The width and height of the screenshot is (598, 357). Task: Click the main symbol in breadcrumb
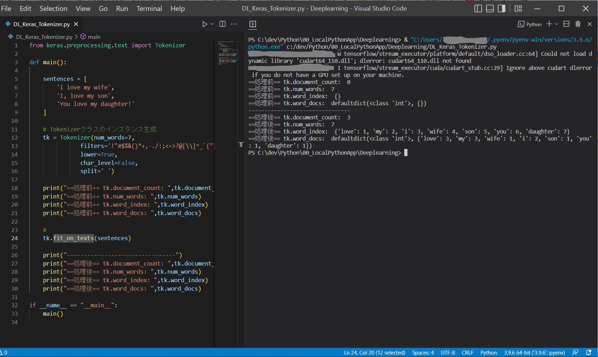94,37
